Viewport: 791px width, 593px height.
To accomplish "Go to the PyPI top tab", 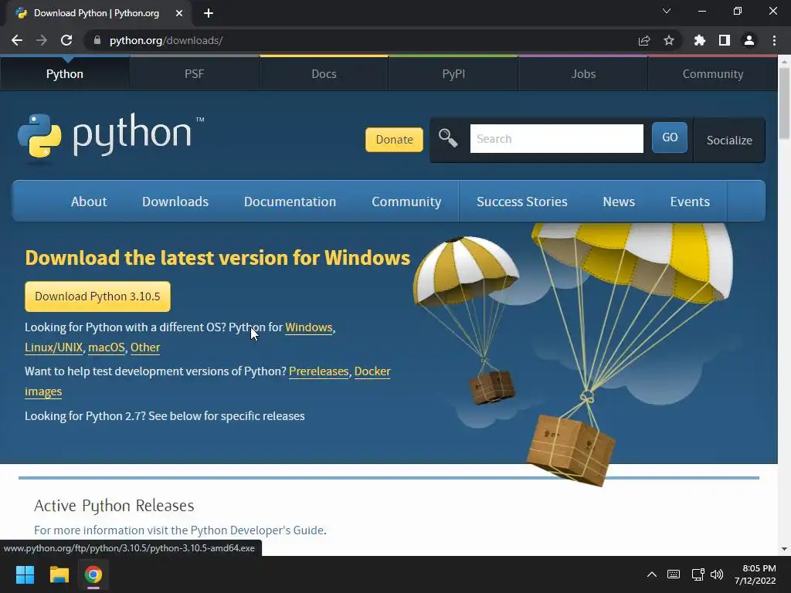I will [453, 74].
